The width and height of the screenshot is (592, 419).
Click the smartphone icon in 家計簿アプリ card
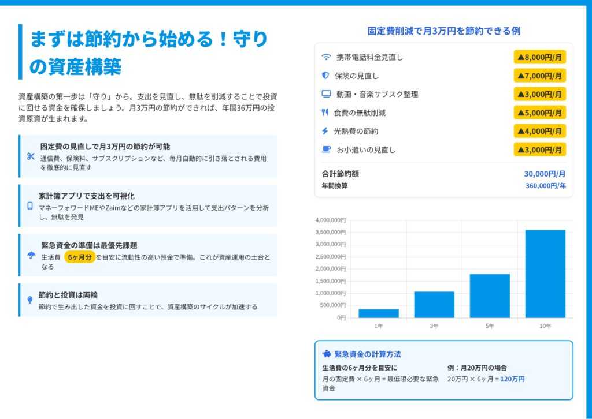pos(30,205)
